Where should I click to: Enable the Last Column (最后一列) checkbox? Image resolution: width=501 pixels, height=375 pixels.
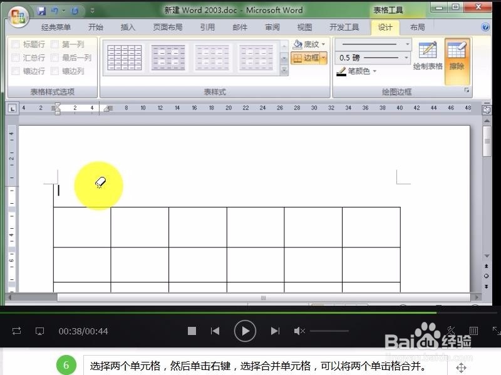(54, 57)
